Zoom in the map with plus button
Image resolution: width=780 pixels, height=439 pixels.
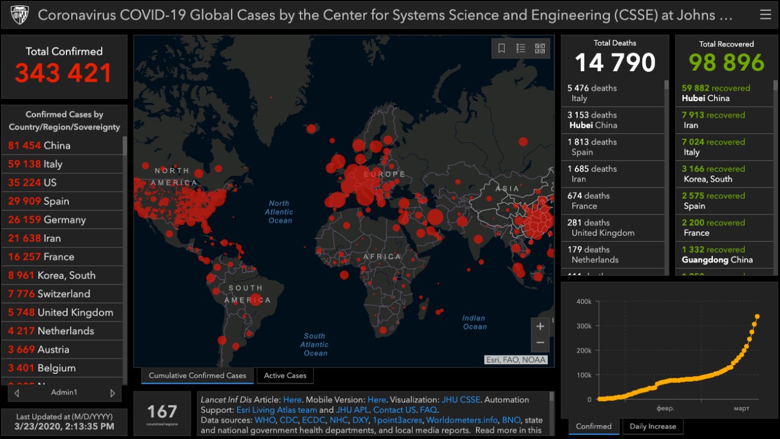click(540, 326)
